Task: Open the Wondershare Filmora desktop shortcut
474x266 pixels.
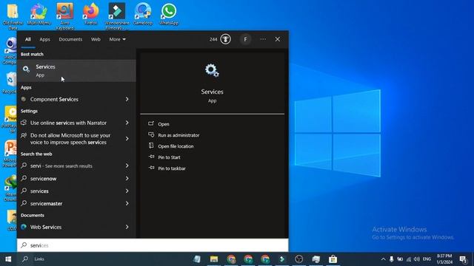Action: [117, 16]
